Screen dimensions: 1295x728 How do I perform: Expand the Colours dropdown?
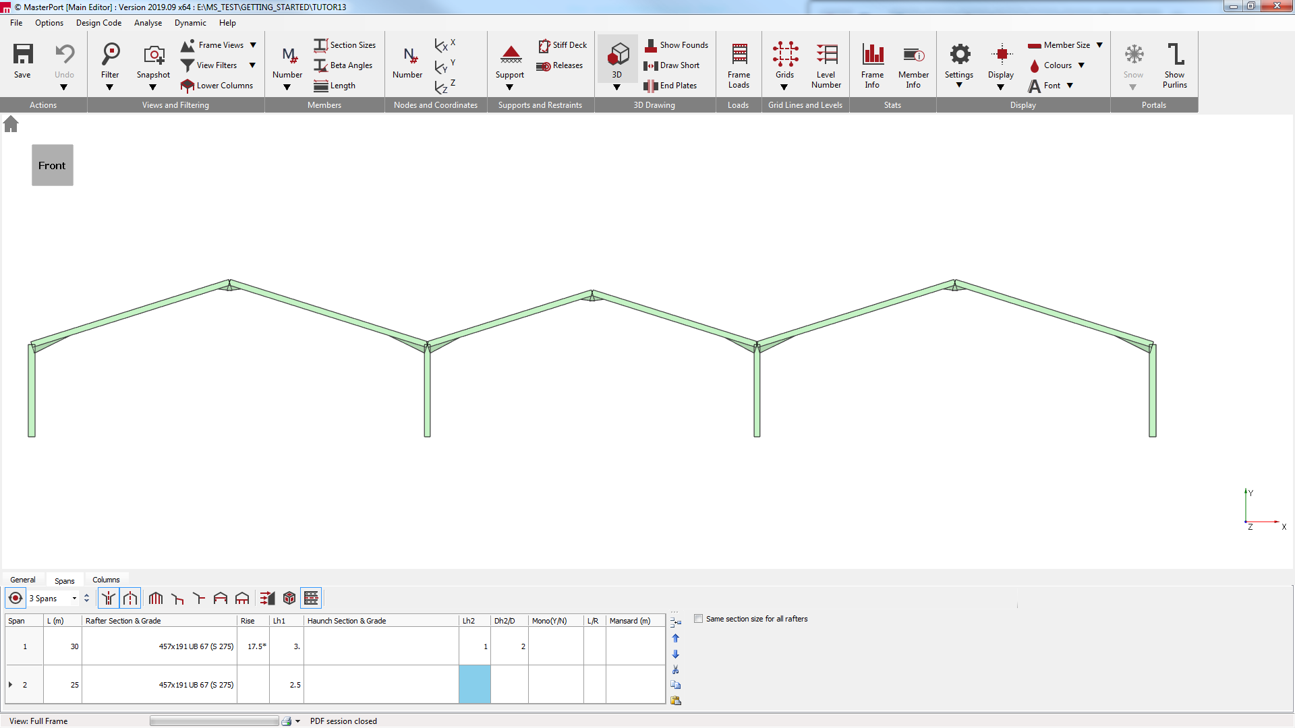coord(1081,65)
